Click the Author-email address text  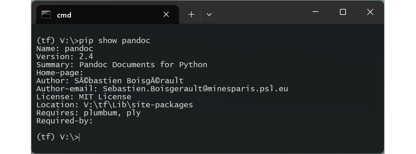(x=196, y=89)
